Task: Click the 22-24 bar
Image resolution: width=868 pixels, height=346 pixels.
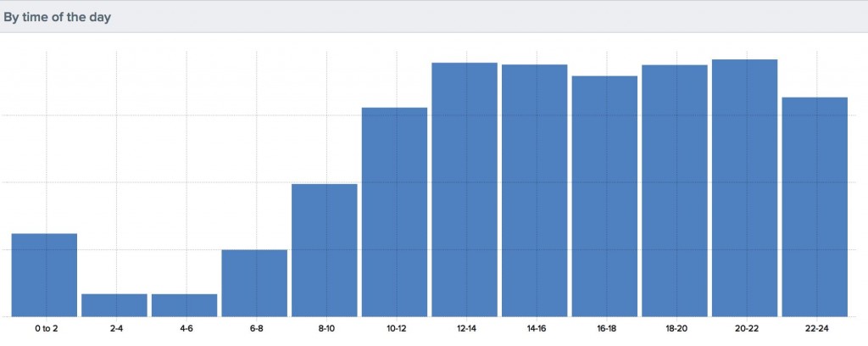Action: 815,207
